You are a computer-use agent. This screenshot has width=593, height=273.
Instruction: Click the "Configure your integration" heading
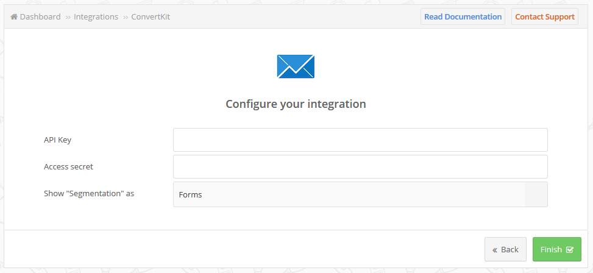pos(296,104)
